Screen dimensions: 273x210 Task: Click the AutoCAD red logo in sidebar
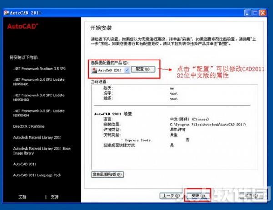click(23, 26)
